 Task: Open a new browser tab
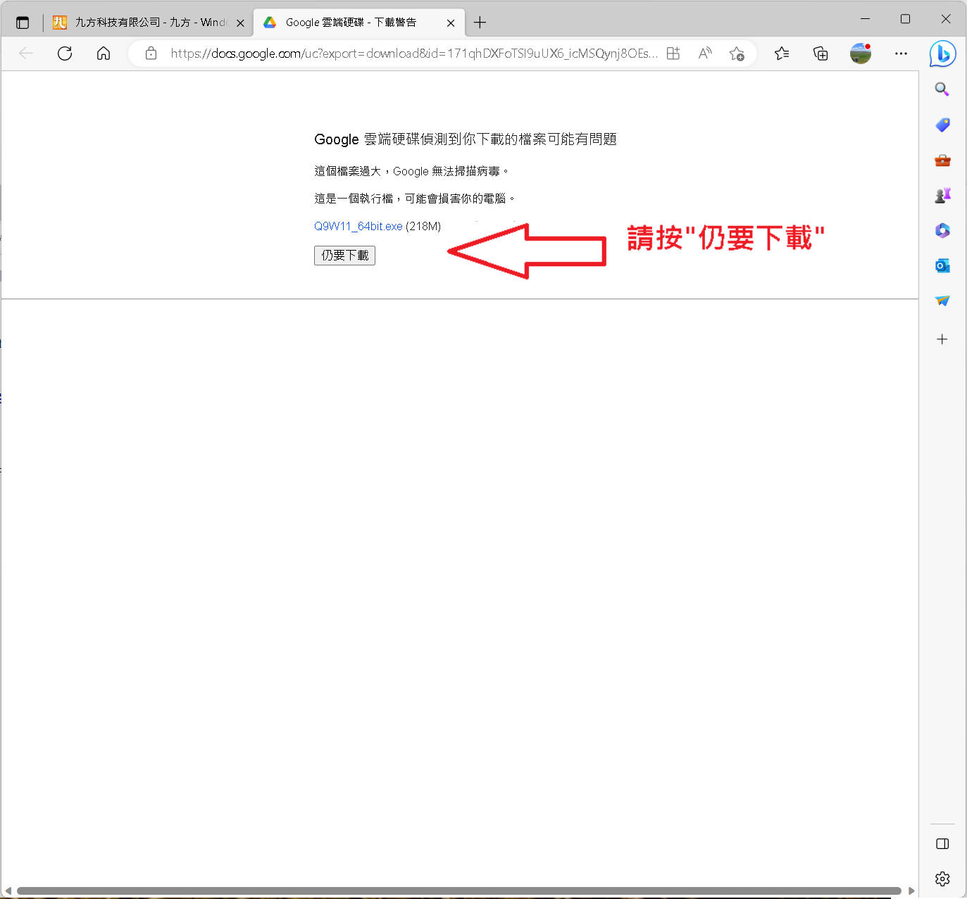pos(480,23)
